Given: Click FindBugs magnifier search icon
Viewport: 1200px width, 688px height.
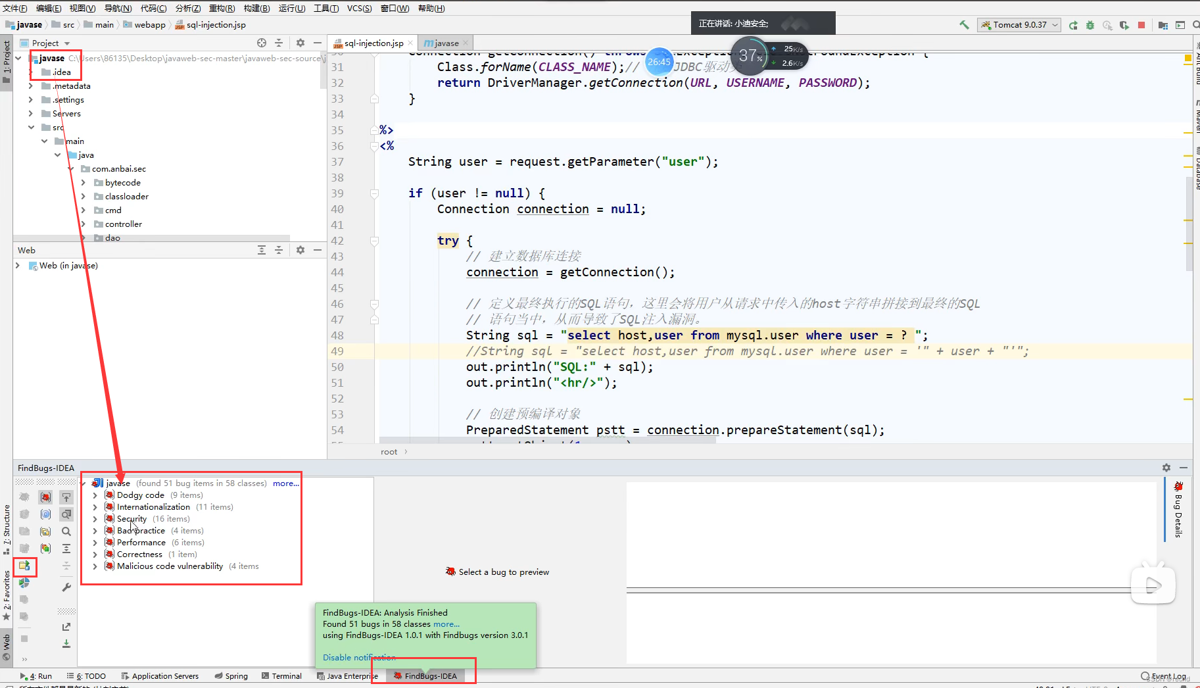Looking at the screenshot, I should pyautogui.click(x=66, y=531).
